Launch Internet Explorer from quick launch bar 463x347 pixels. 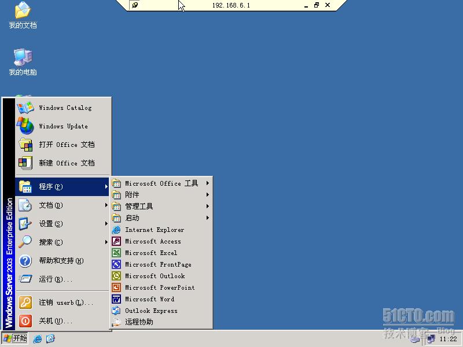click(x=38, y=339)
